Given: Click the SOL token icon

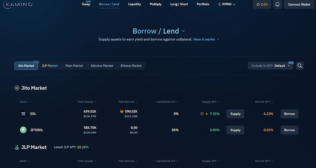Looking at the screenshot, I should pyautogui.click(x=23, y=114).
